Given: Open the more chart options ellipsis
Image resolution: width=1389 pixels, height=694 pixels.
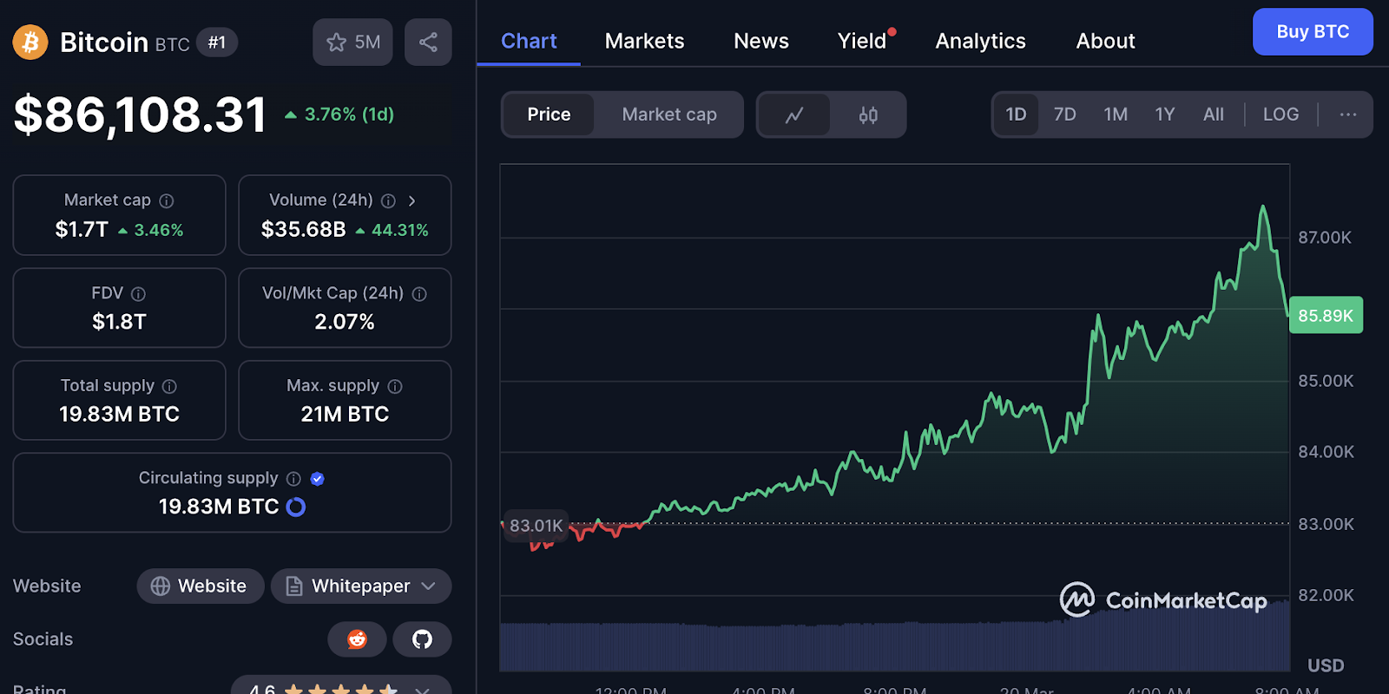Looking at the screenshot, I should (1347, 115).
